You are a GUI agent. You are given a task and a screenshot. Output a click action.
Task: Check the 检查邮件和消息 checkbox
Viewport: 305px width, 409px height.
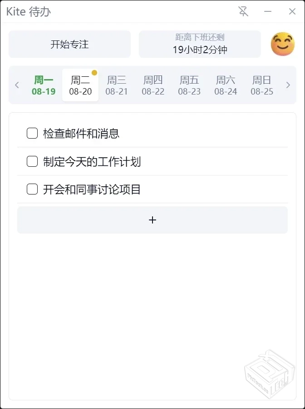32,133
